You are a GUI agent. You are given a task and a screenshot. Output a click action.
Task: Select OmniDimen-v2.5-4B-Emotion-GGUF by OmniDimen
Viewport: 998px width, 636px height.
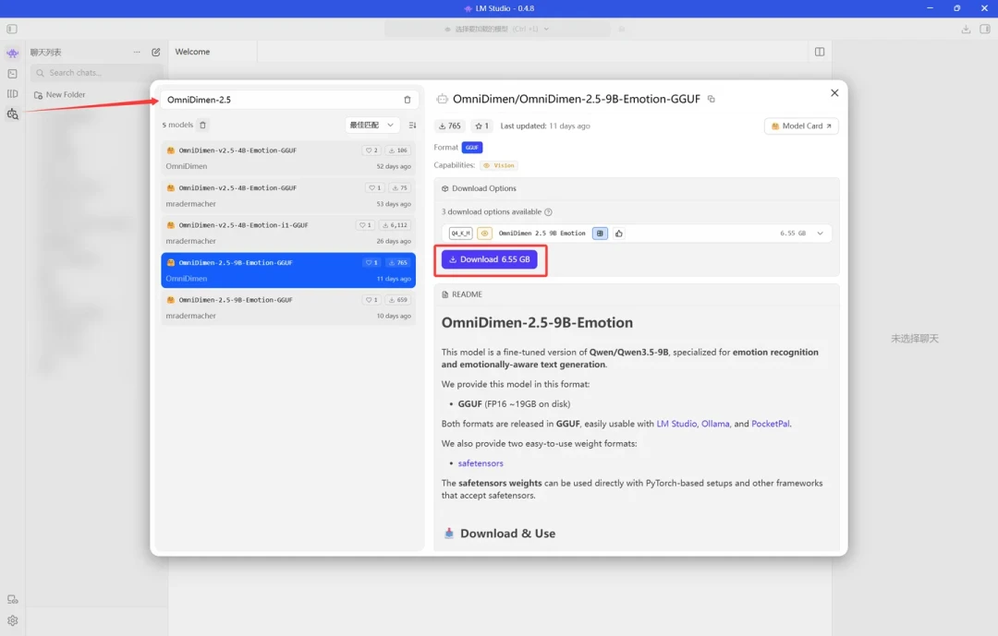(x=288, y=159)
